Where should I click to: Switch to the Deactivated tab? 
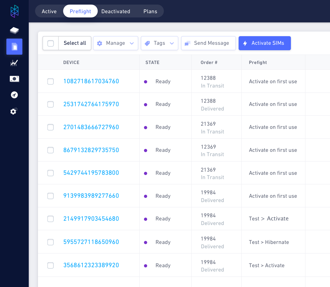116,11
